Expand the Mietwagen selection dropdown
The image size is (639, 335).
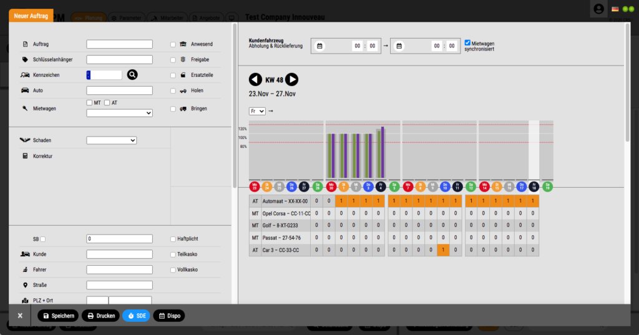[x=119, y=113]
